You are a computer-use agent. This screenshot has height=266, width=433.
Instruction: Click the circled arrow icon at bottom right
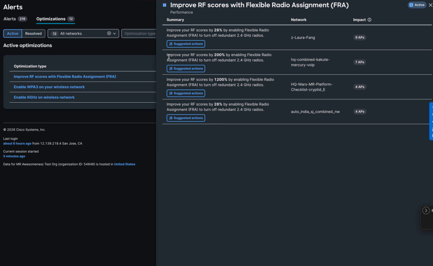point(426,211)
